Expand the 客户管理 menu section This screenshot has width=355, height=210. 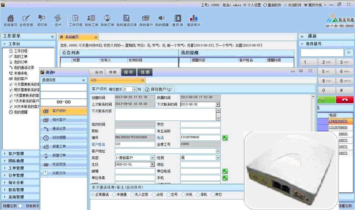16,154
